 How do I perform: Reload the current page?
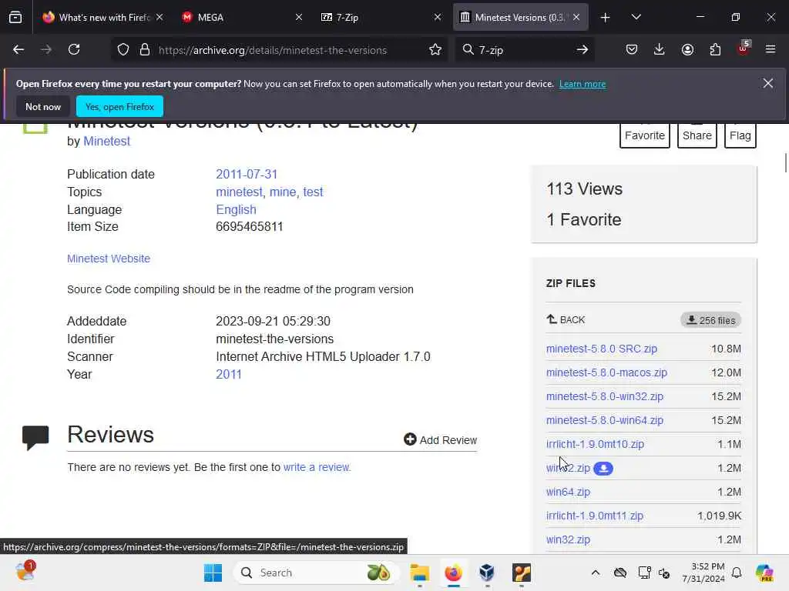[x=74, y=50]
